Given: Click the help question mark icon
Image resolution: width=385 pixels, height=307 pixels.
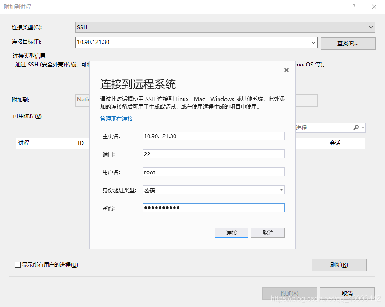Looking at the screenshot, I should pyautogui.click(x=354, y=7).
